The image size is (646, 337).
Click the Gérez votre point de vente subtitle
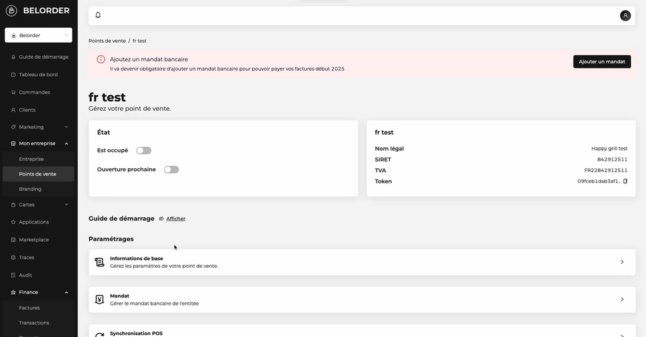click(130, 108)
